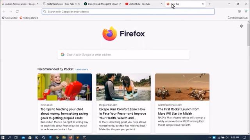The width and height of the screenshot is (250, 140).
Task: Switch to python form example Google tab
Action: (x=20, y=4)
